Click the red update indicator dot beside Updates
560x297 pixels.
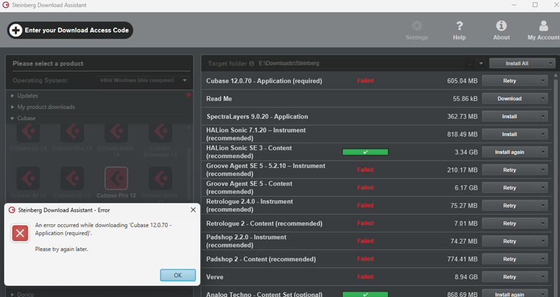[188, 95]
